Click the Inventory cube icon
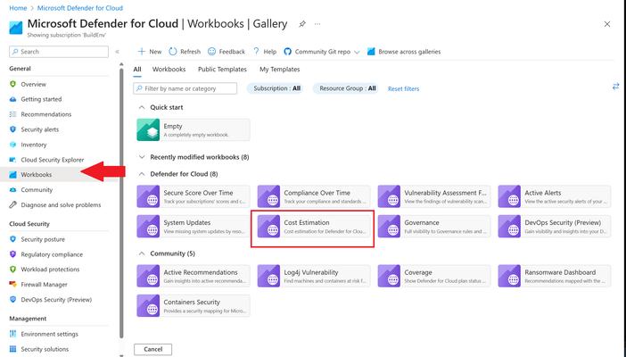The width and height of the screenshot is (626, 357). (x=12, y=145)
